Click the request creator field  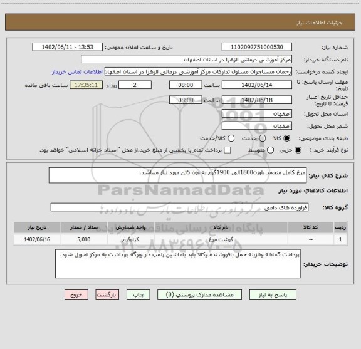tap(198, 71)
